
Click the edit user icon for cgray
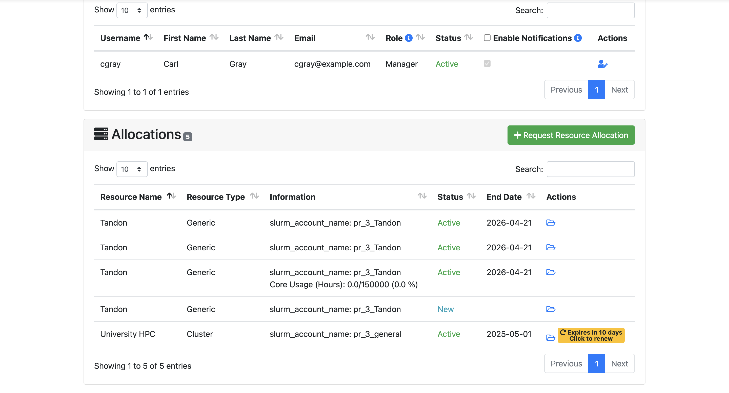coord(602,64)
